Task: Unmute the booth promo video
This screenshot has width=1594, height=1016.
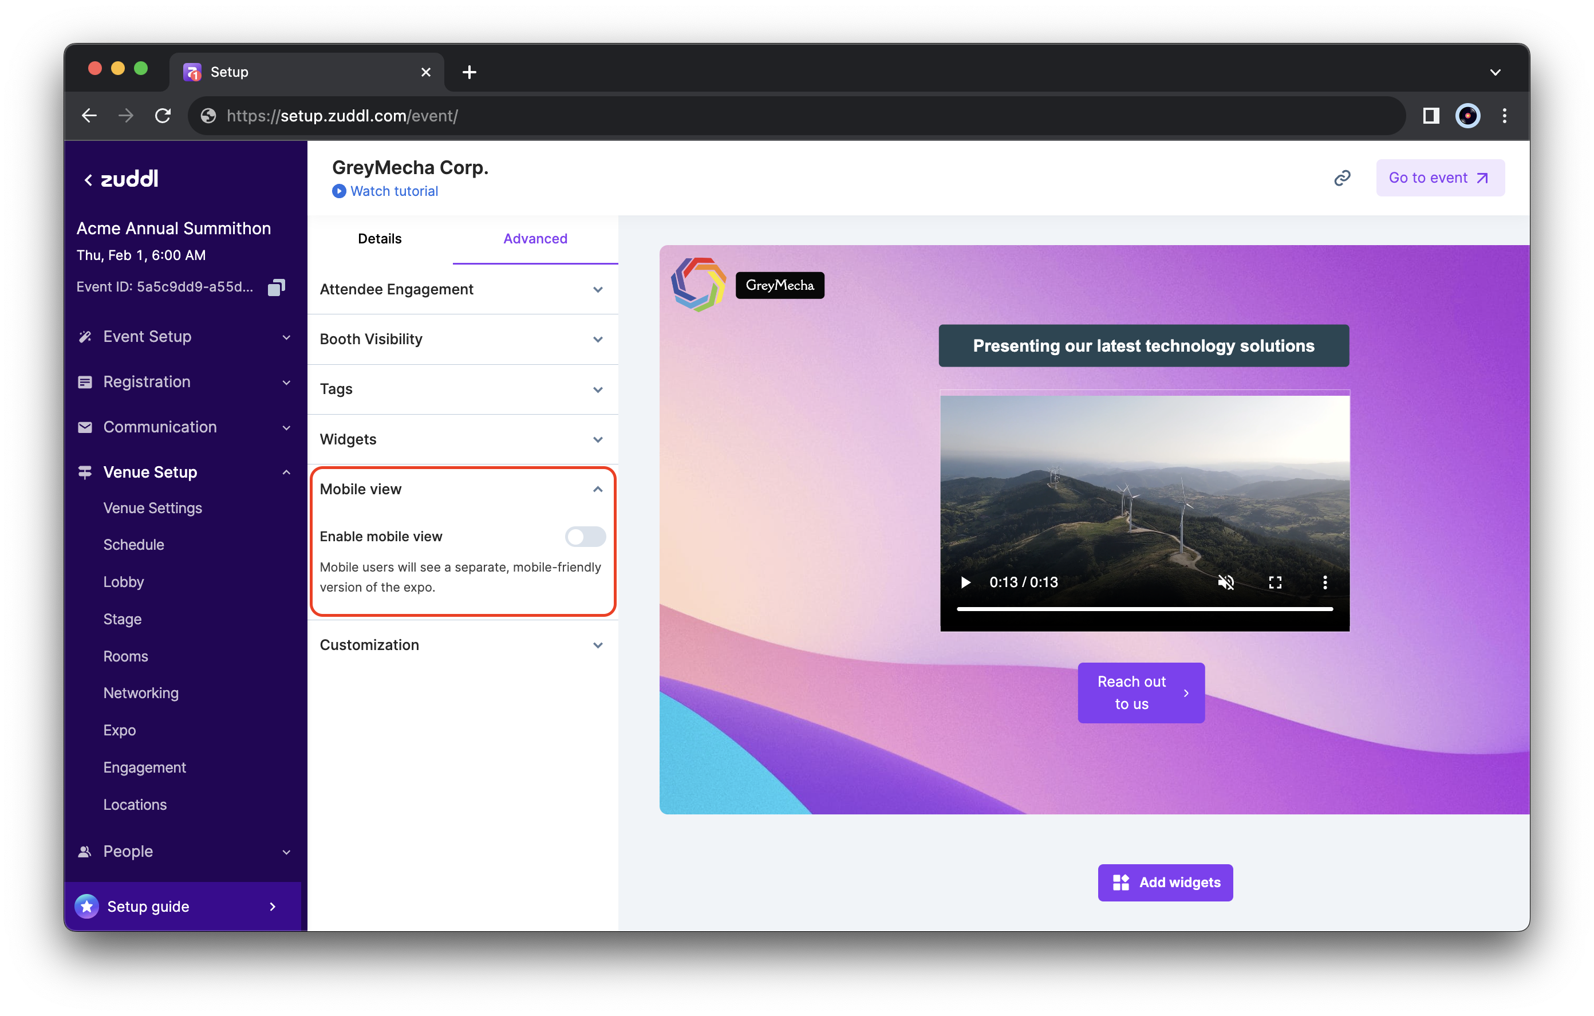Action: tap(1226, 582)
